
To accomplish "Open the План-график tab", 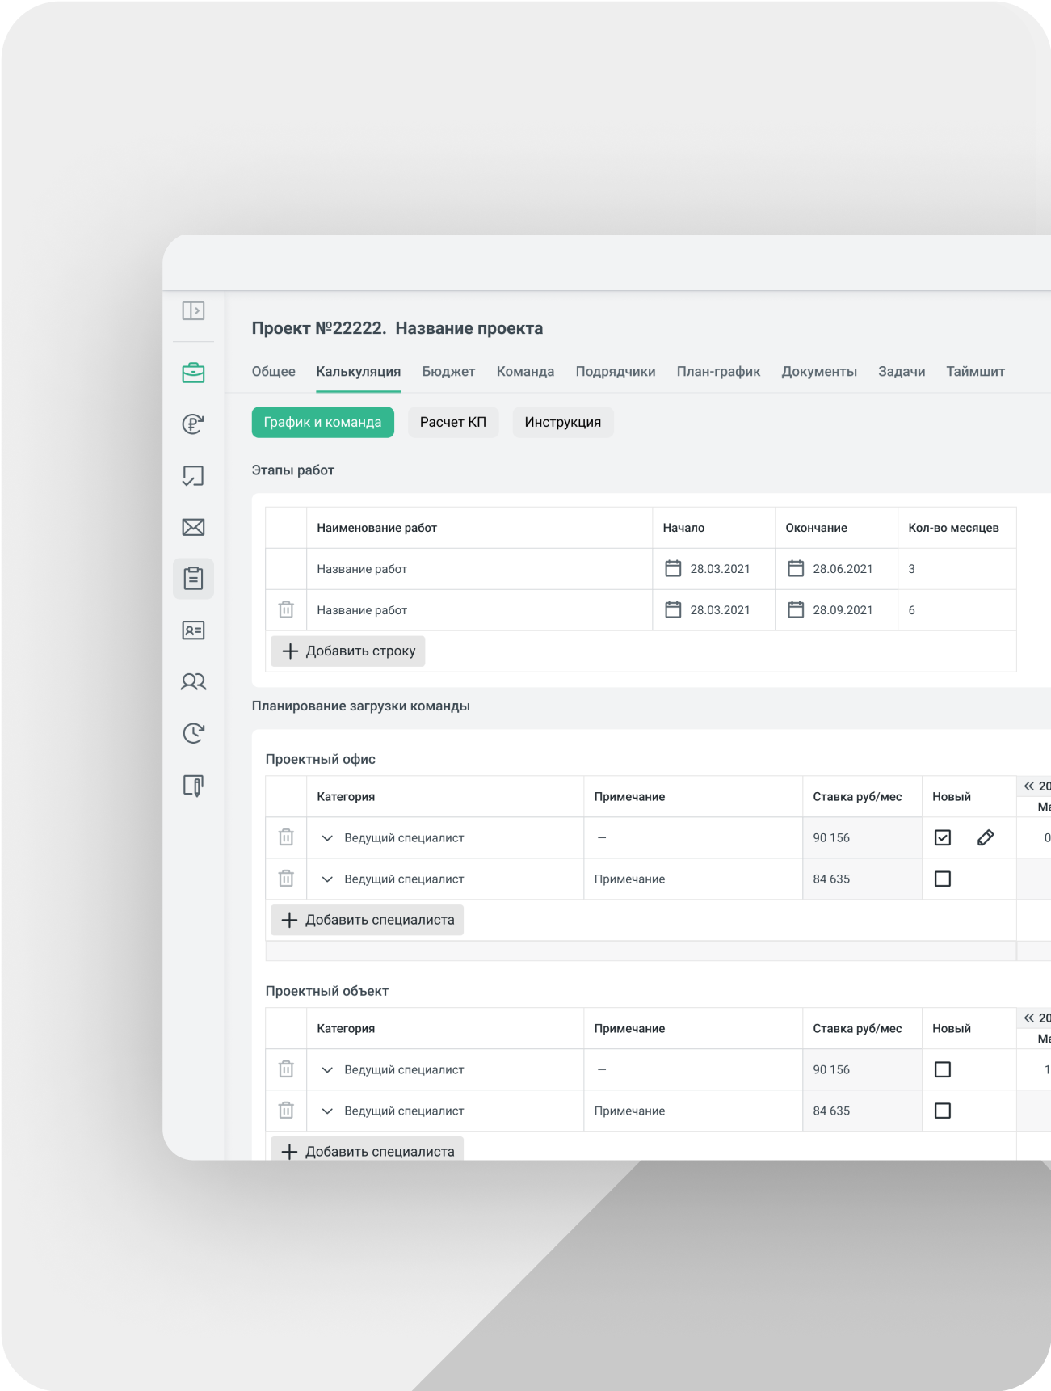I will (718, 372).
